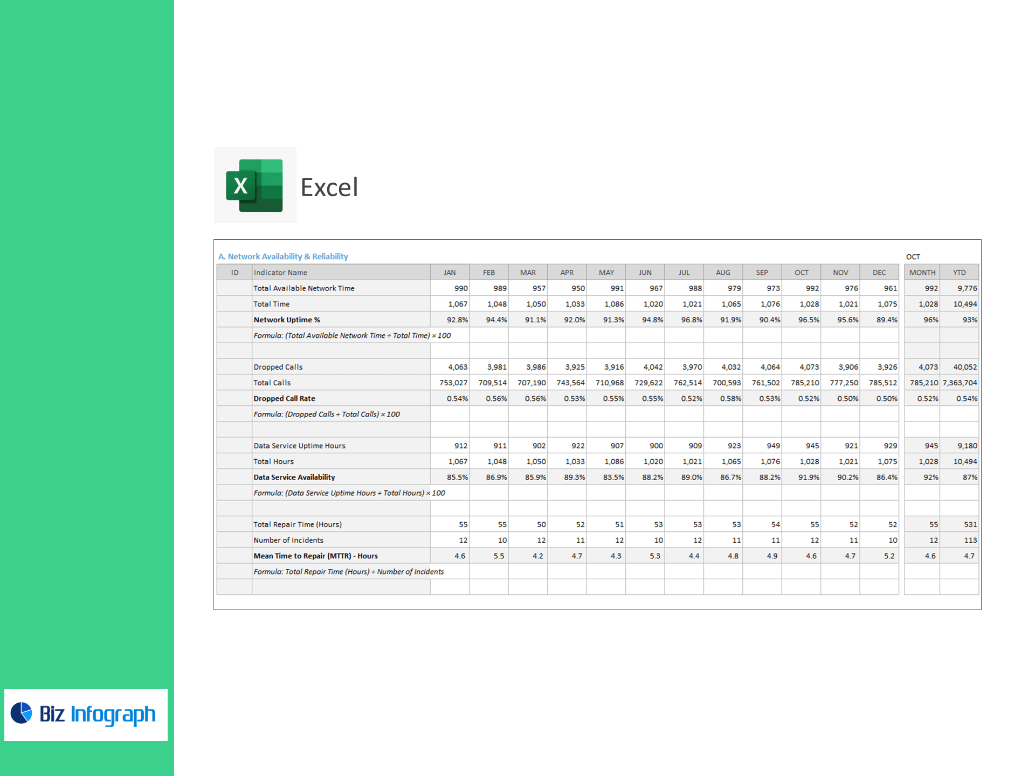Image resolution: width=1035 pixels, height=776 pixels.
Task: Select the ID column header
Action: [234, 273]
